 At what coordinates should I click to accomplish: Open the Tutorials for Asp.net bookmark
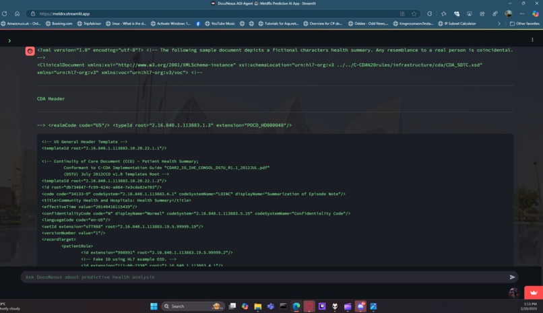(x=278, y=24)
